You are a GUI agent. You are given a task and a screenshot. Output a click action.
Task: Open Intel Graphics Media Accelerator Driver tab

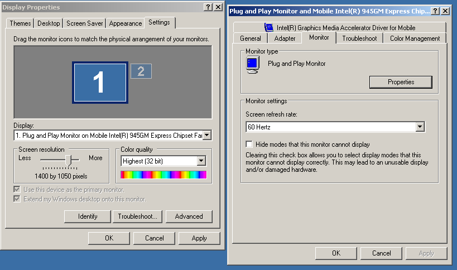point(340,28)
